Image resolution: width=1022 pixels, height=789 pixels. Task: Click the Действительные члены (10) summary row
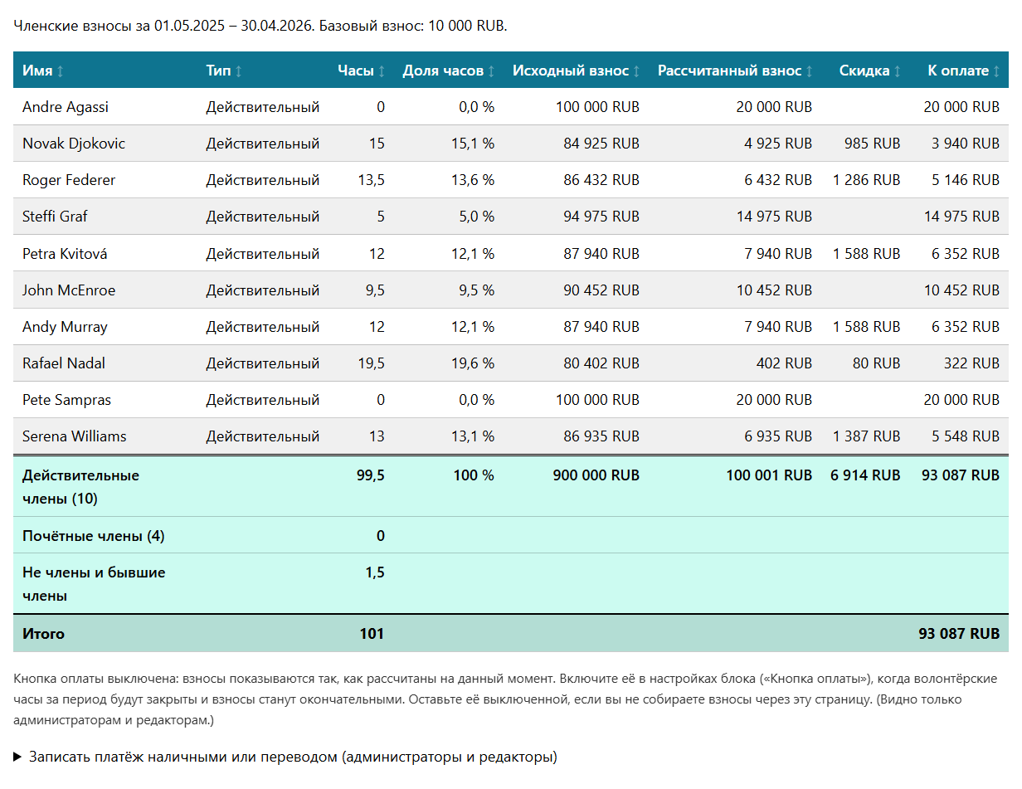pyautogui.click(x=511, y=486)
